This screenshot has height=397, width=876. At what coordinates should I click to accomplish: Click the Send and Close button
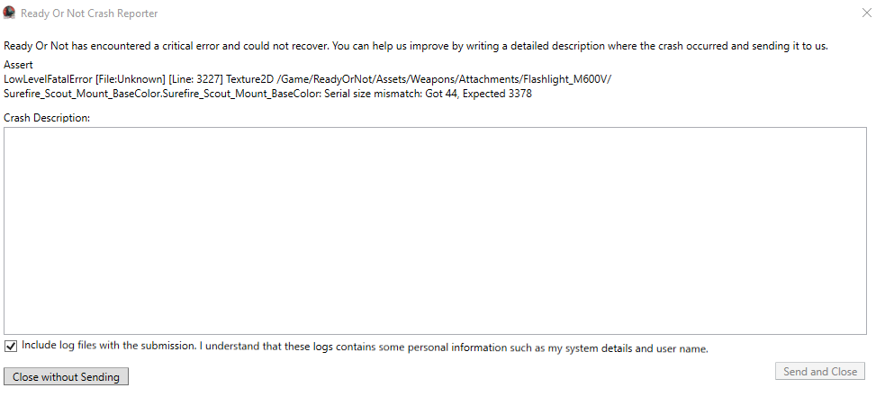(x=819, y=371)
